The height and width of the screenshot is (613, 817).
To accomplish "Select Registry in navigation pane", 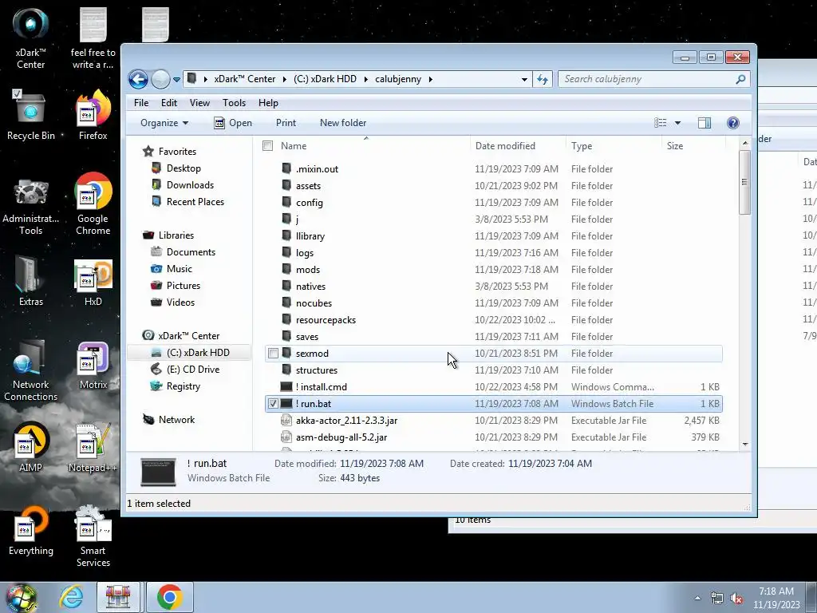I will coord(175,386).
